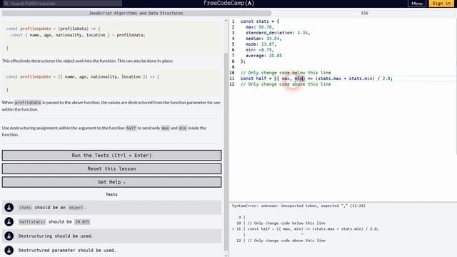Expand the Get Help dropdown
Image resolution: width=457 pixels, height=257 pixels.
111,182
